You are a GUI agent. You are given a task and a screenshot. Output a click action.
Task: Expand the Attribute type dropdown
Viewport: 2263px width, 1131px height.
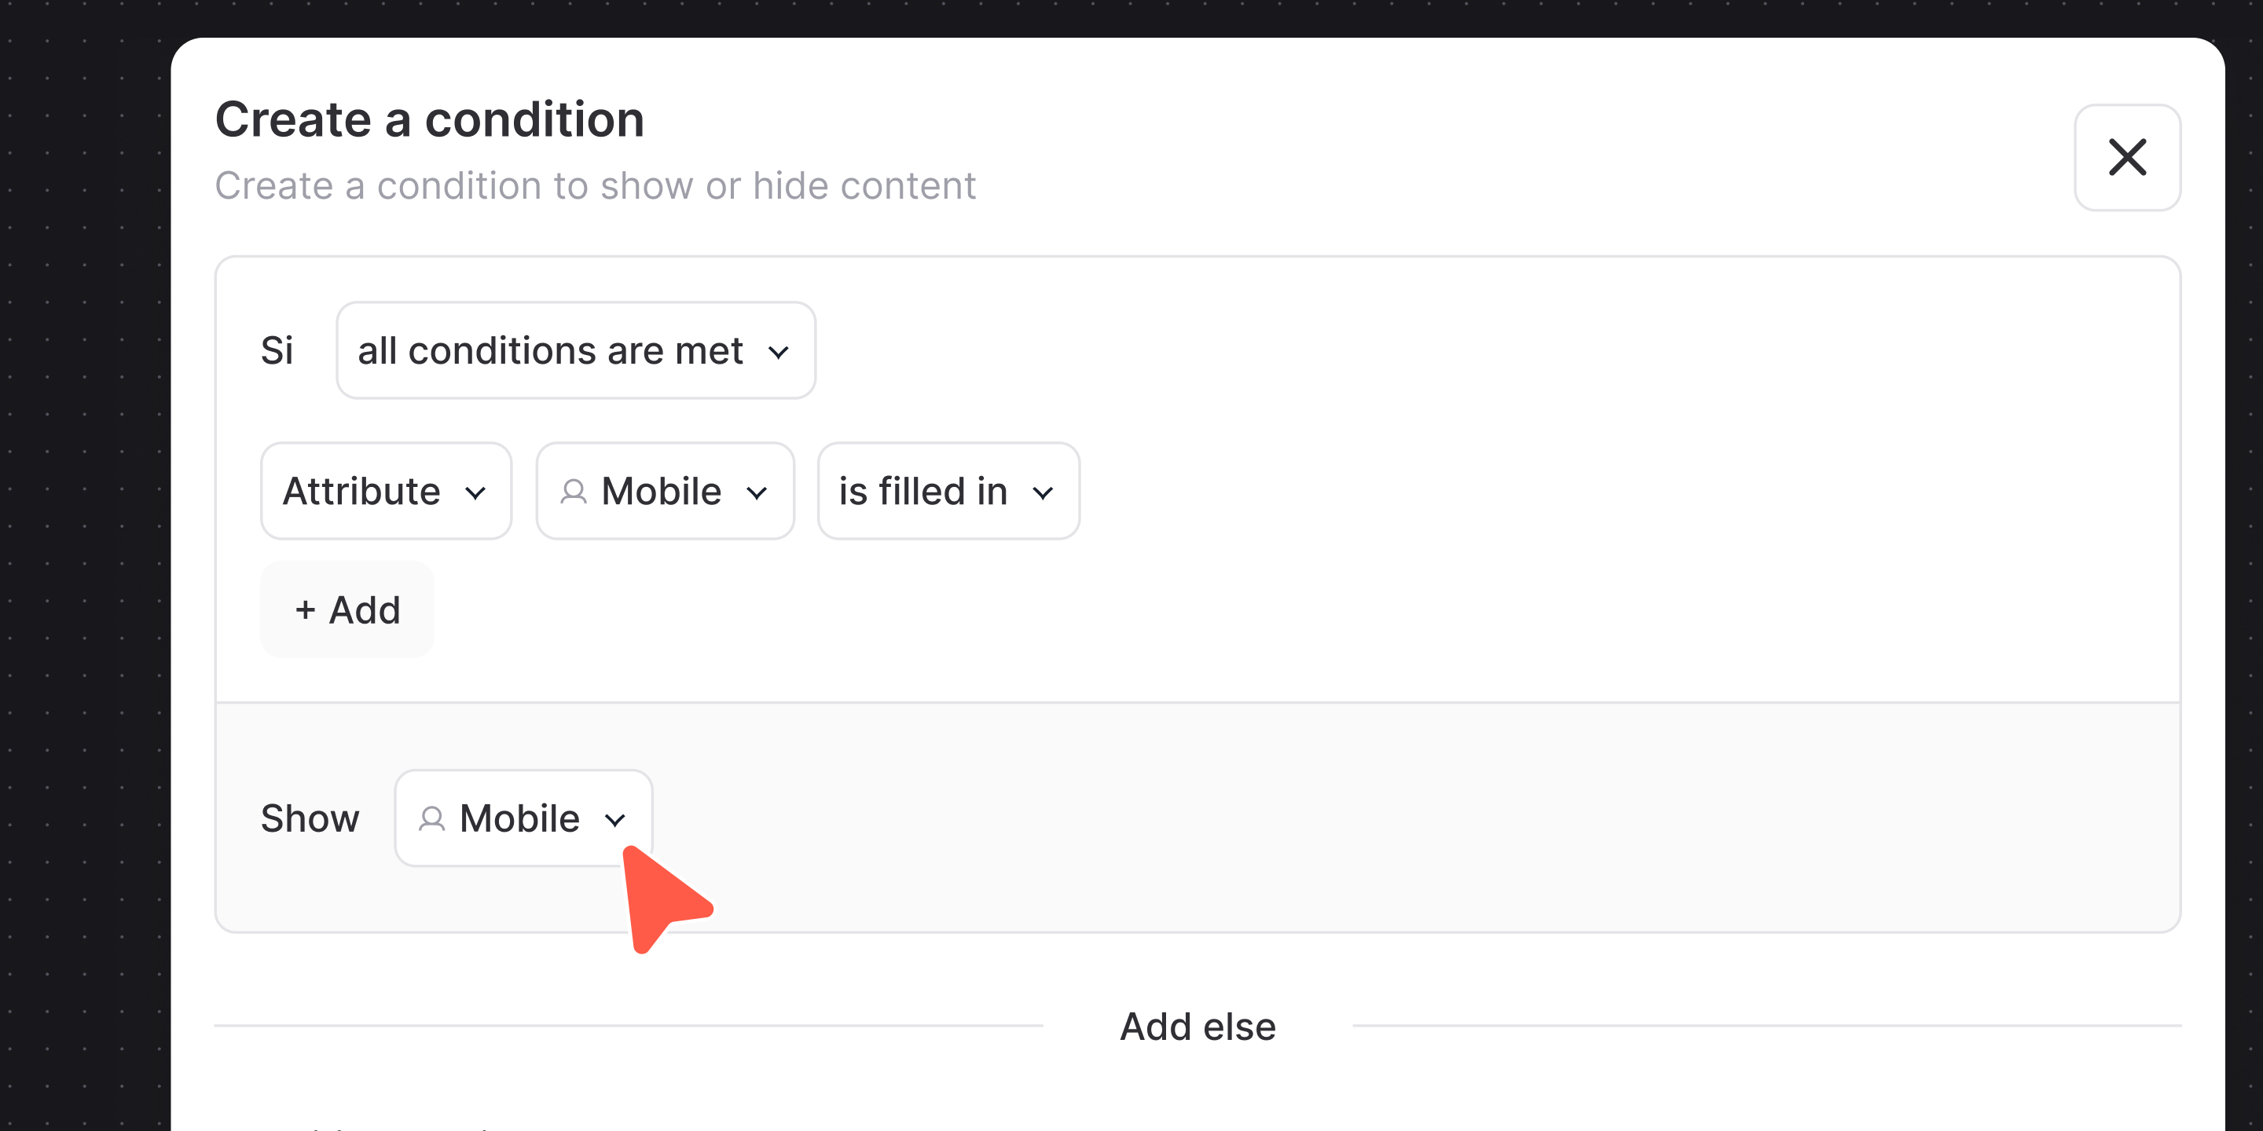coord(386,491)
